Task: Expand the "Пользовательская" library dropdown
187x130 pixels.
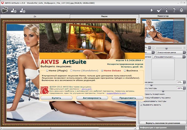Action: tap(168, 57)
